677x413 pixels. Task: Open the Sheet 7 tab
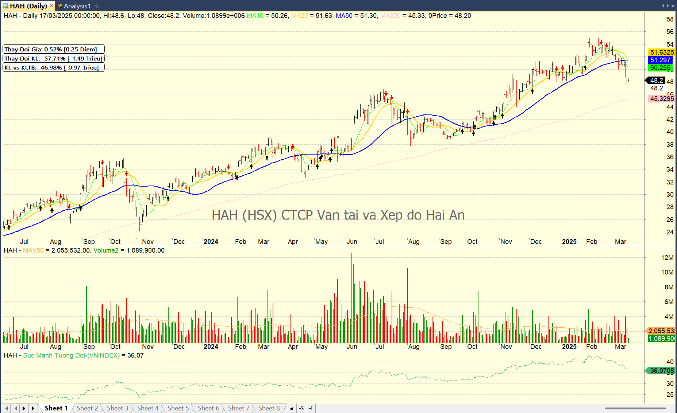click(239, 408)
